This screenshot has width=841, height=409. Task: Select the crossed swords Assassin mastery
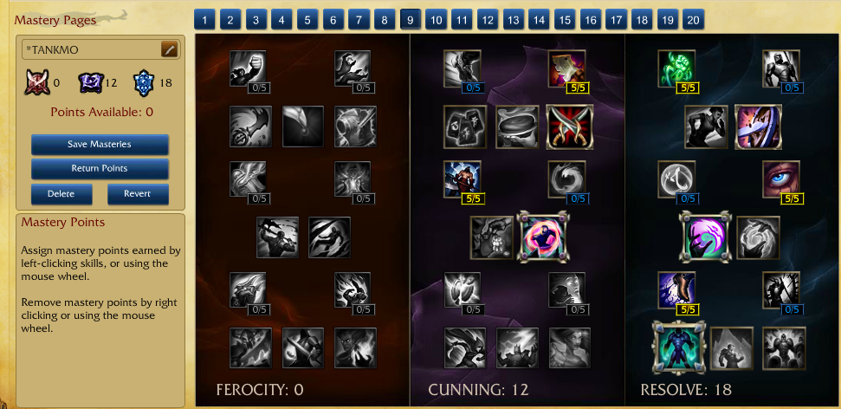click(570, 127)
